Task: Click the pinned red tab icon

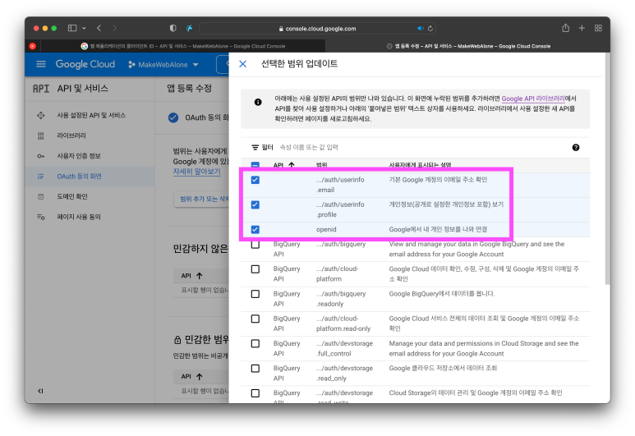Action: pyautogui.click(x=33, y=46)
